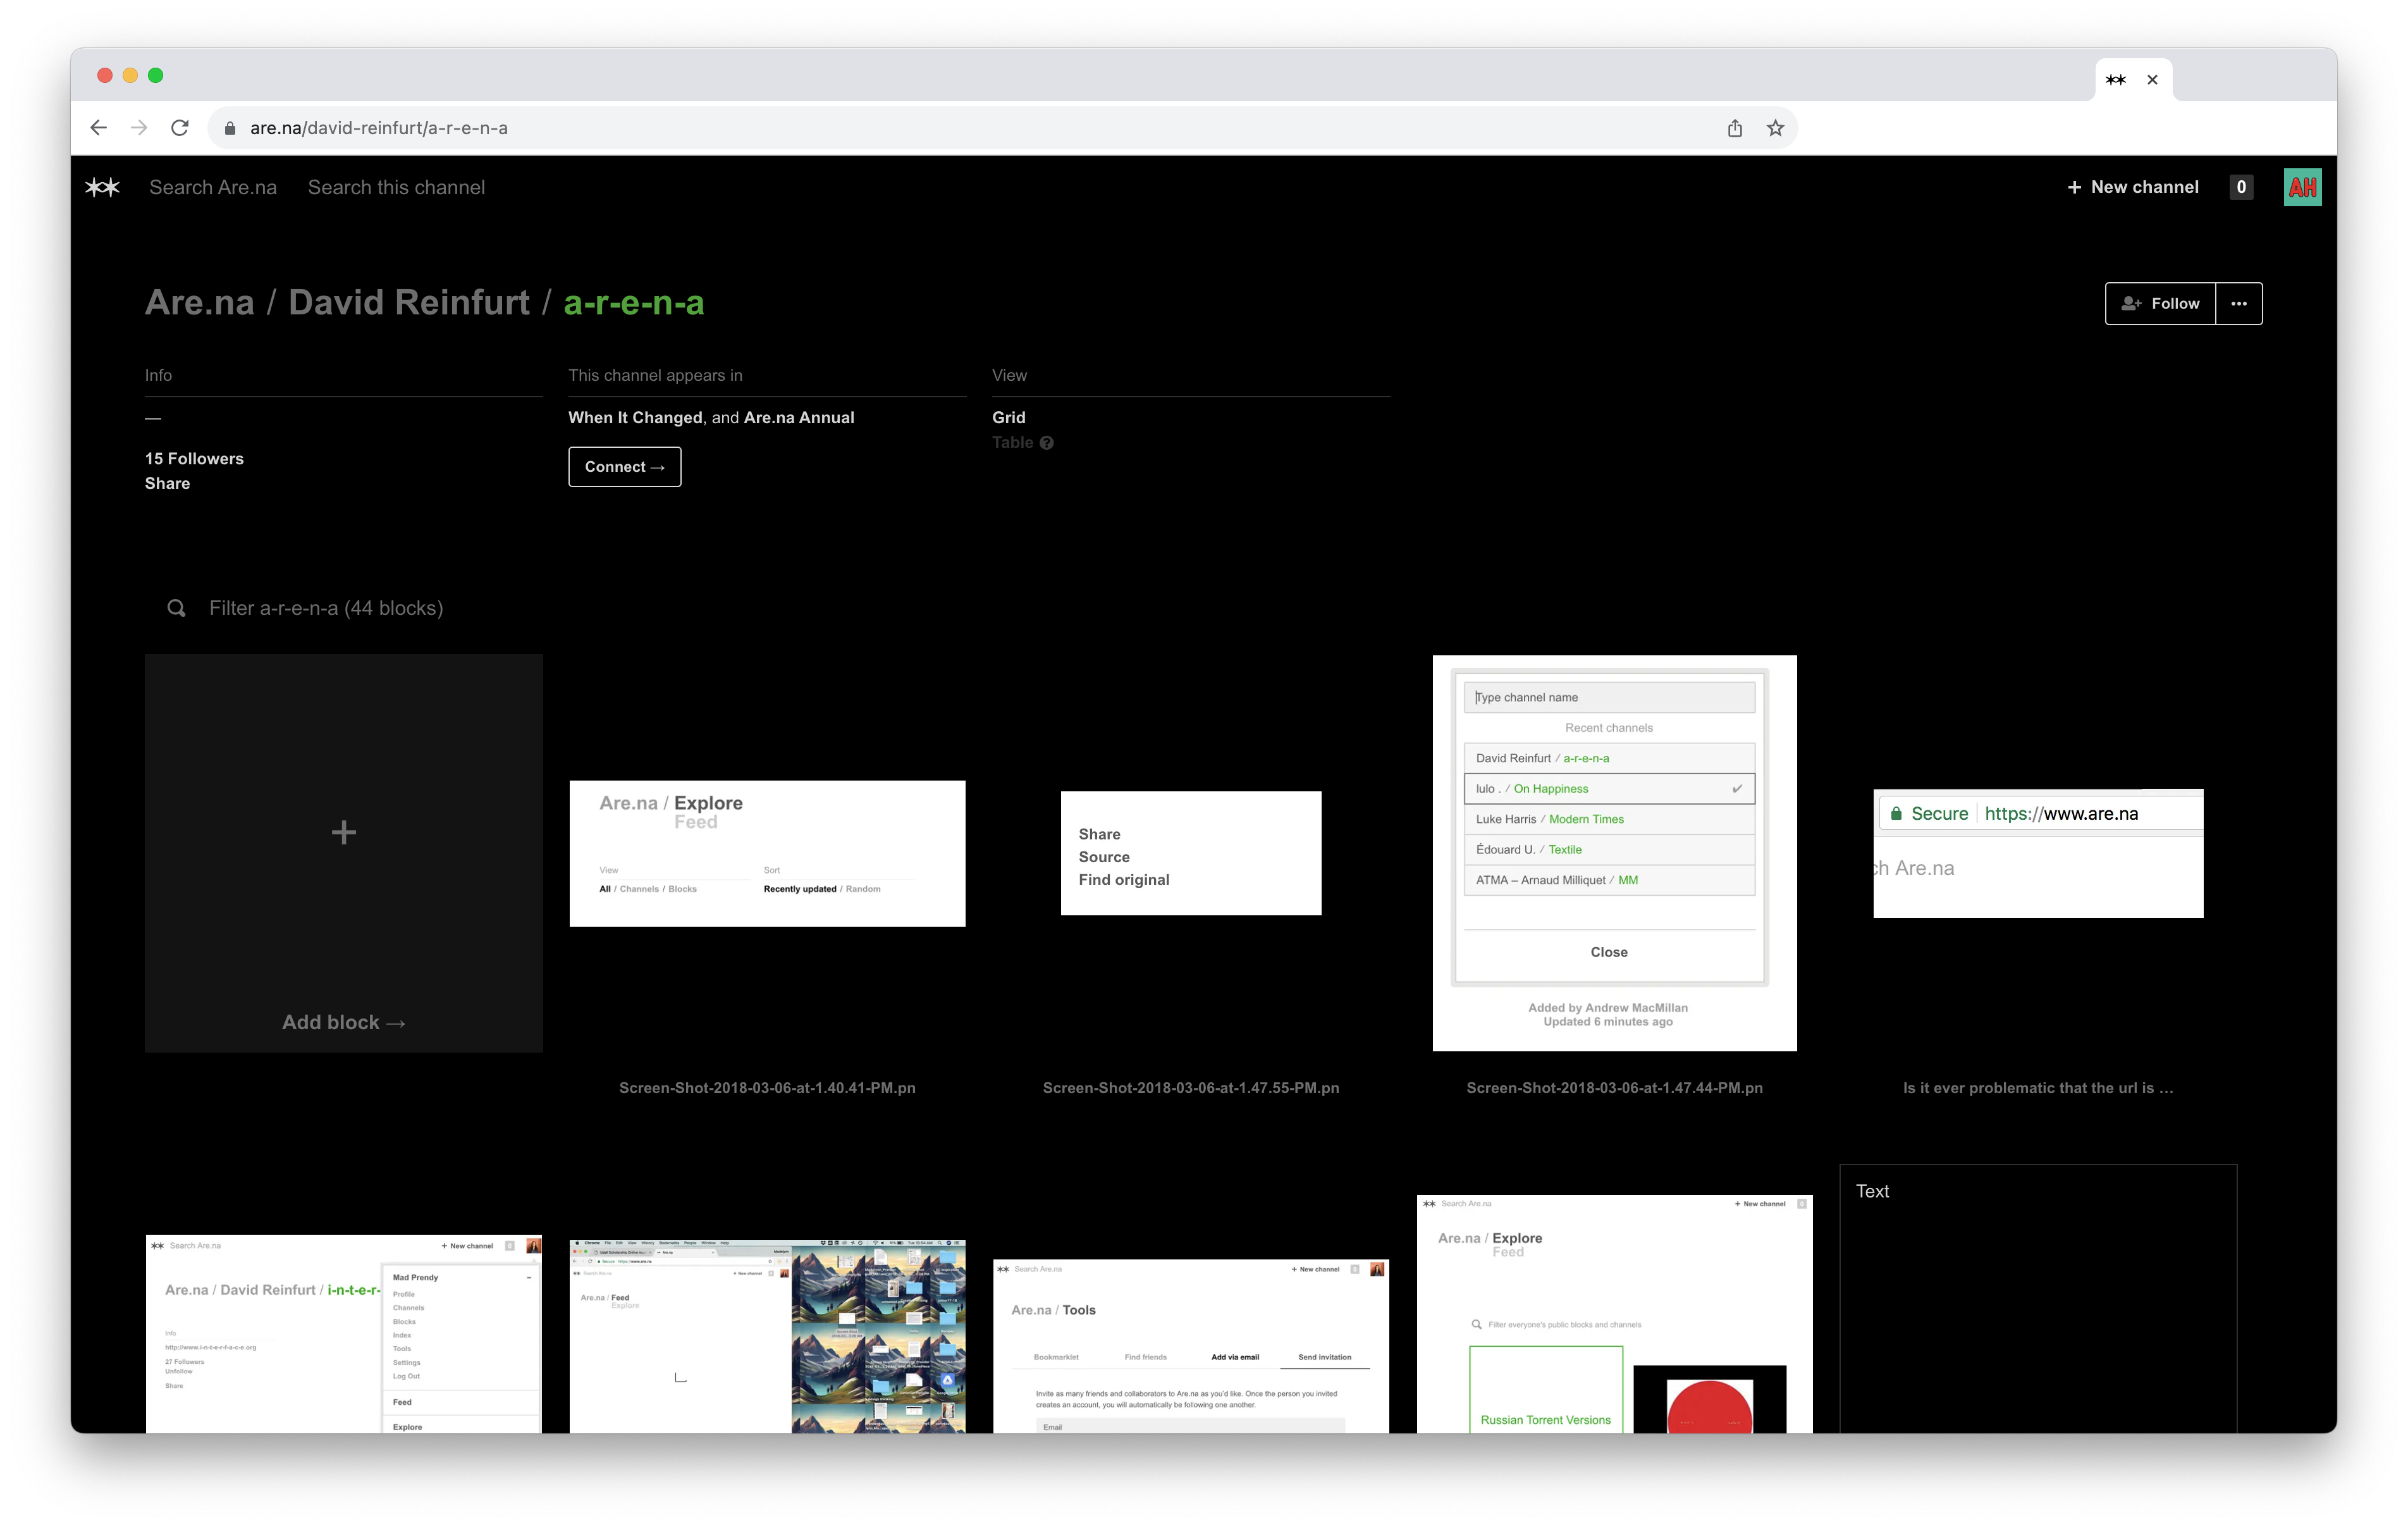Open the When It Changed channel link
The height and width of the screenshot is (1527, 2408).
tap(635, 417)
